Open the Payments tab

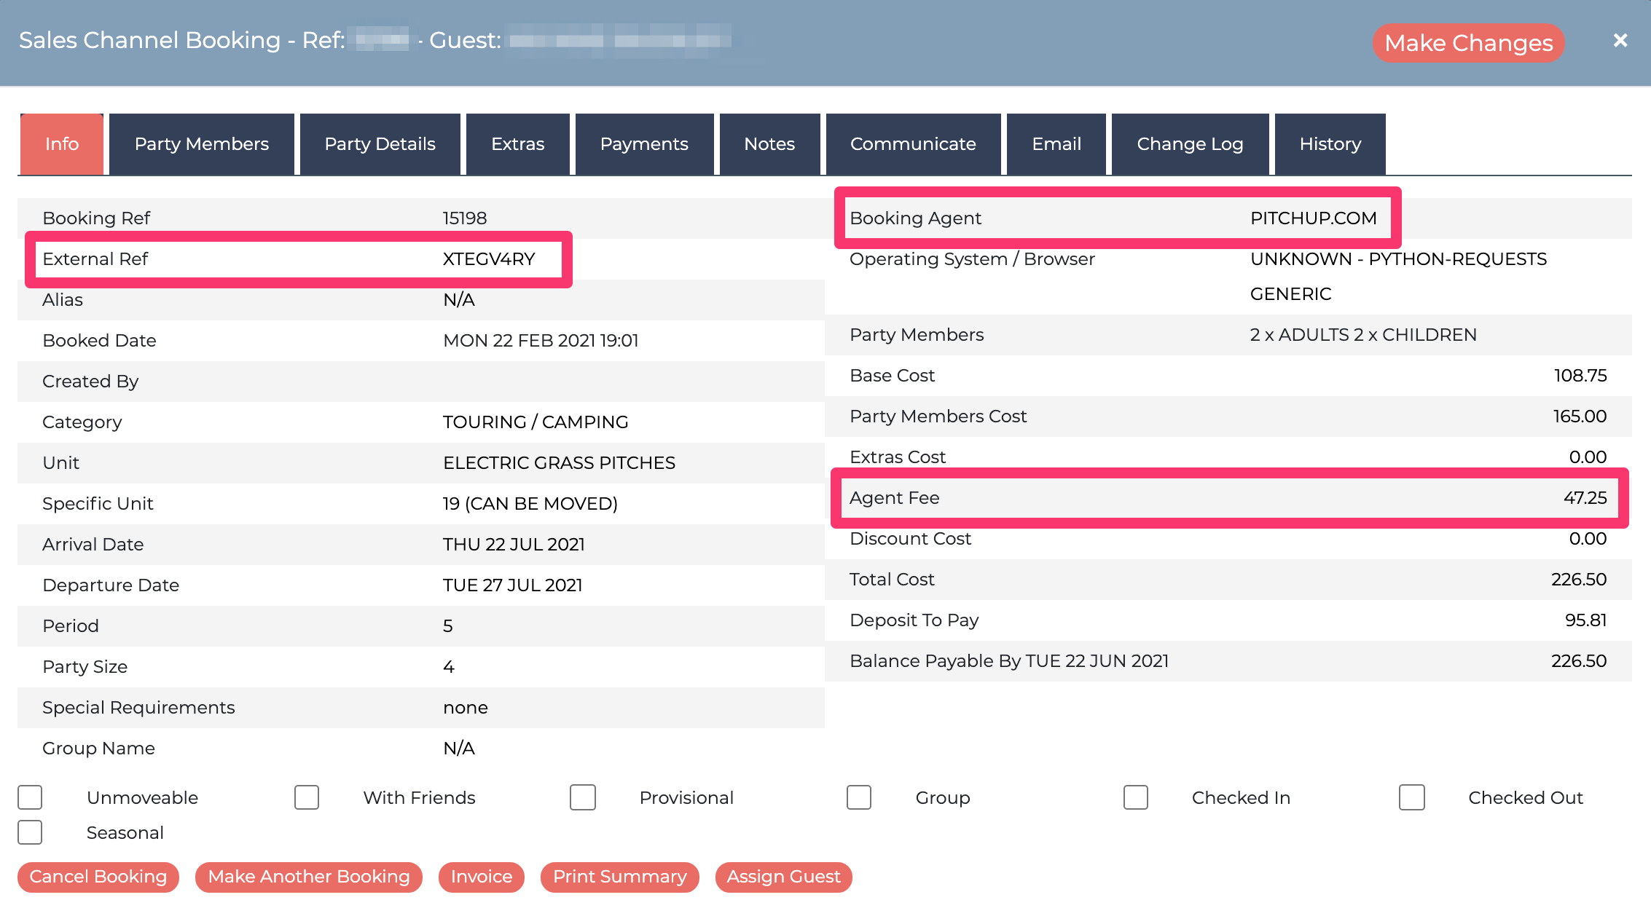tap(644, 144)
